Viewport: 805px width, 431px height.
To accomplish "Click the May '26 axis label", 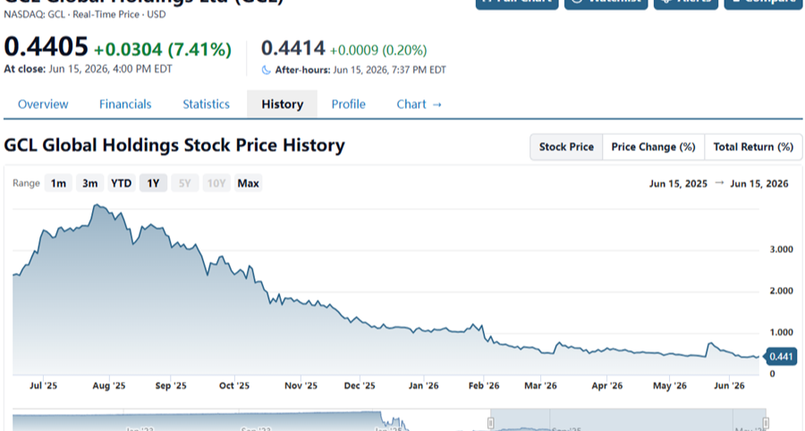I will pos(669,386).
